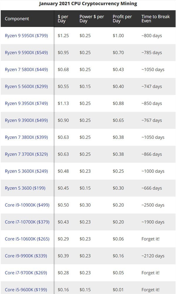Select the Time to Break Even header

click(155, 19)
